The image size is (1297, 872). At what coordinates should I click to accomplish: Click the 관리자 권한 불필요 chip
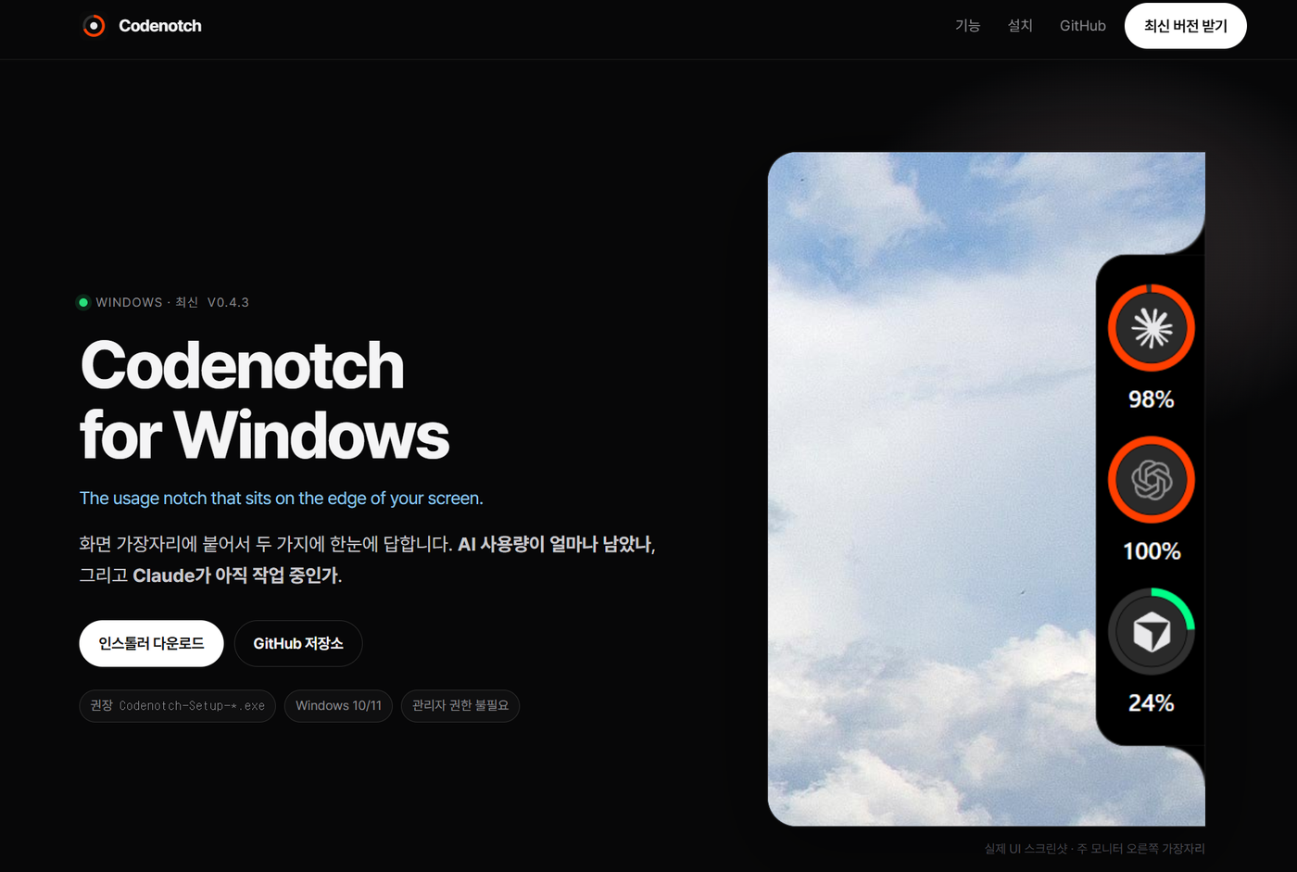(460, 706)
